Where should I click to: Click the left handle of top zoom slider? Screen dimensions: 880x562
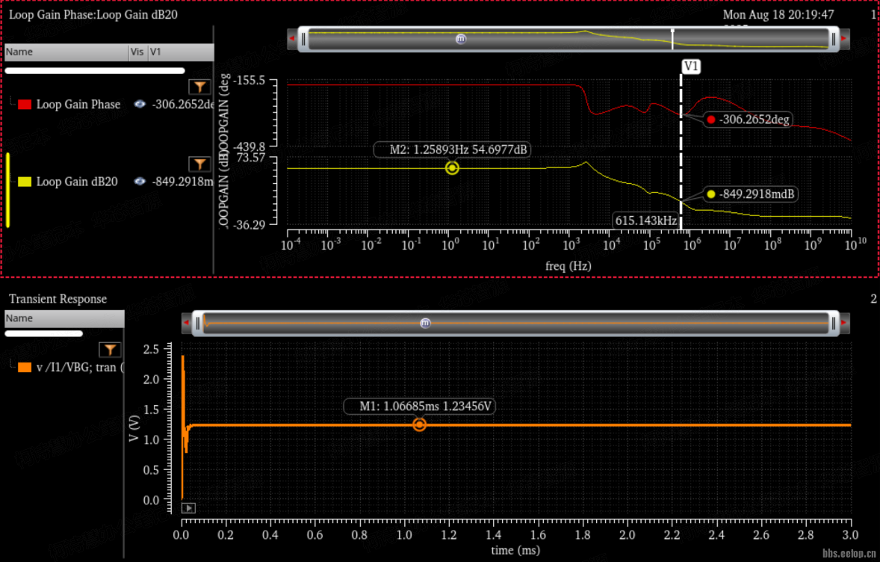[303, 39]
